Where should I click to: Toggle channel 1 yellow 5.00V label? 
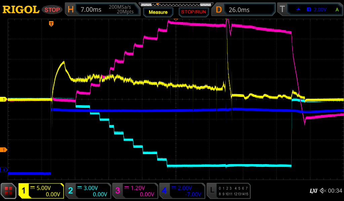[41, 191]
